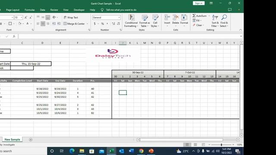
Task: Click the Insert Function fx icon
Action: tap(14, 36)
